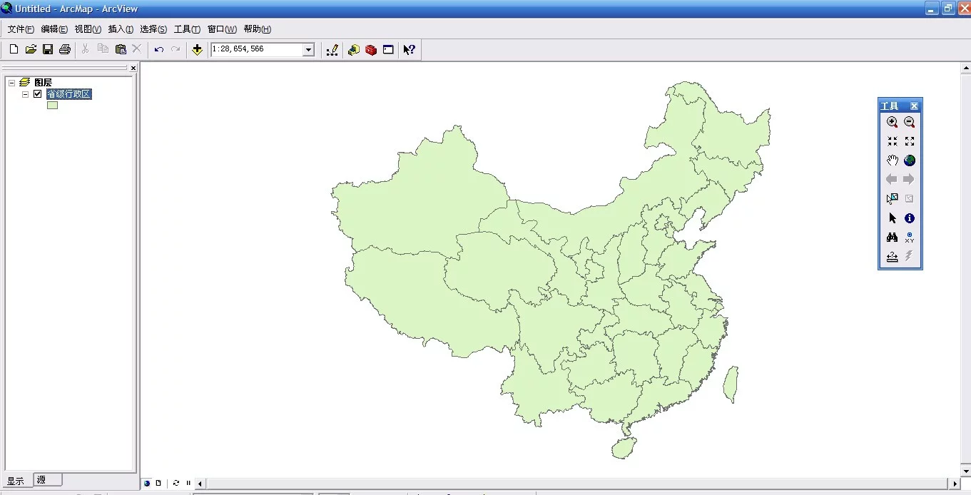Image resolution: width=971 pixels, height=495 pixels.
Task: Open the Find binoculars tool
Action: coord(893,238)
